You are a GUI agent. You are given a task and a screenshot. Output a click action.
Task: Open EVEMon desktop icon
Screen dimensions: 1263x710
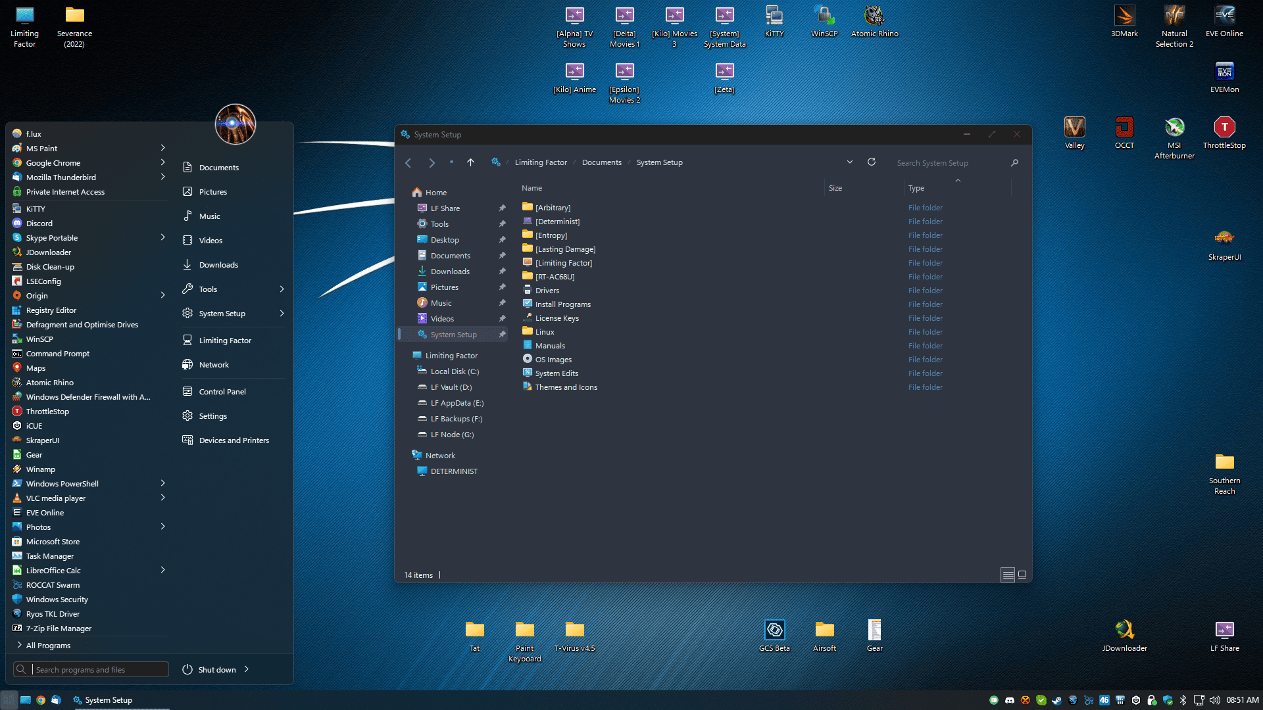(x=1224, y=77)
